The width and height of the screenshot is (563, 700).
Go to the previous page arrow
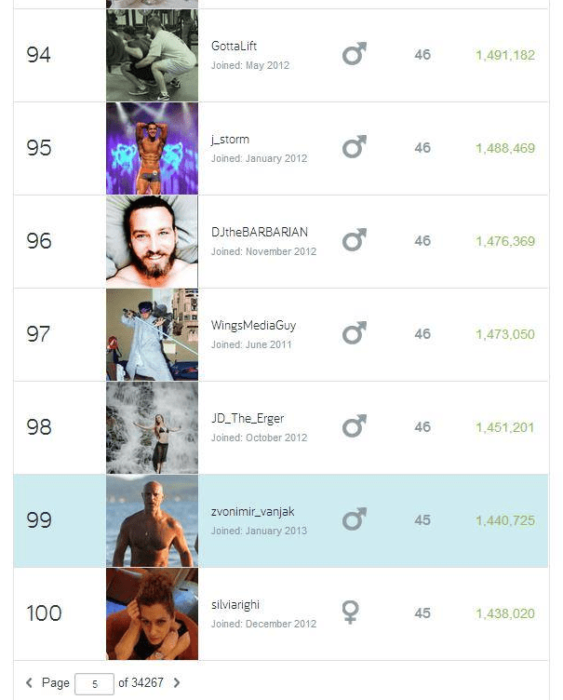click(x=29, y=683)
